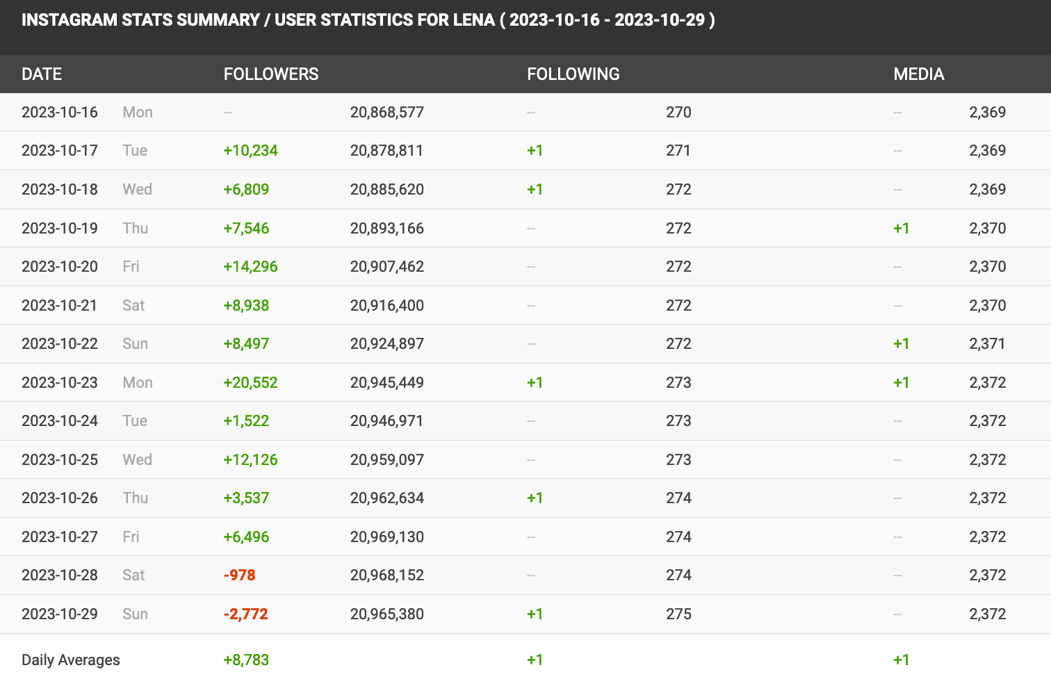Select follower total 20,907,462
1051x695 pixels.
click(387, 267)
